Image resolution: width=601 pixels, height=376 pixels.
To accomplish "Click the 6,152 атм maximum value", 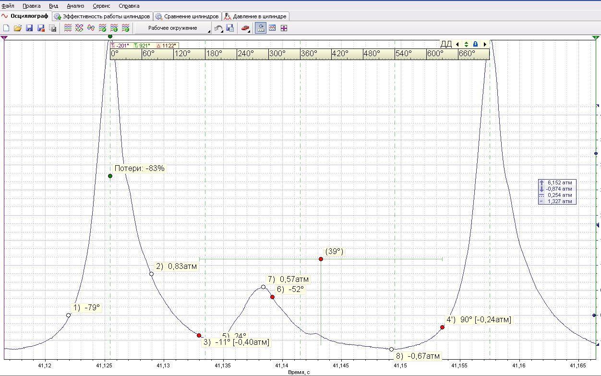I will (x=560, y=182).
